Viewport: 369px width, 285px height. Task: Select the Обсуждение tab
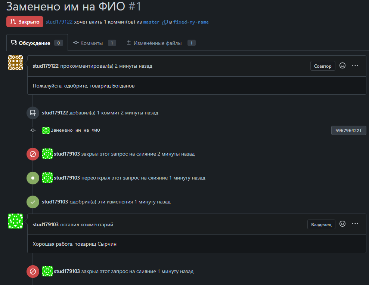(34, 43)
